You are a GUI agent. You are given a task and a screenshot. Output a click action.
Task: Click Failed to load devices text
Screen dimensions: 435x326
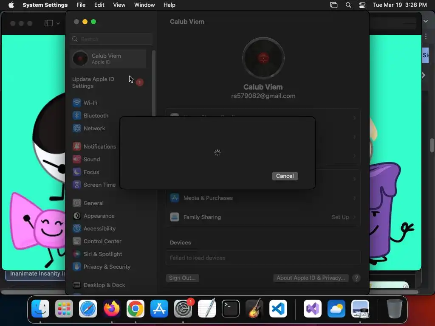pyautogui.click(x=198, y=258)
